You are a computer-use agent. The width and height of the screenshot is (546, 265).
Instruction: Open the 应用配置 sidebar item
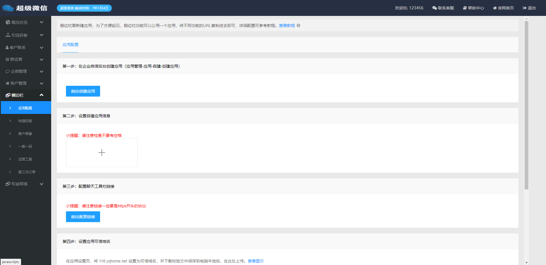[26, 108]
